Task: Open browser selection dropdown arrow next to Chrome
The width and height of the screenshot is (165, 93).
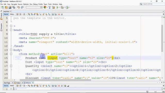Action: coord(47,7)
